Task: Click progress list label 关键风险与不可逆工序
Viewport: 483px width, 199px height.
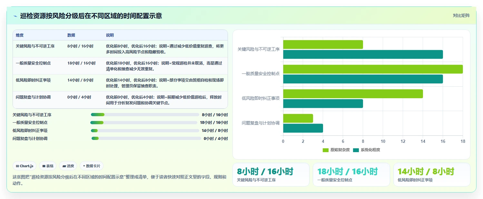Action: pos(32,115)
